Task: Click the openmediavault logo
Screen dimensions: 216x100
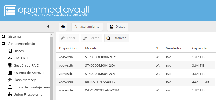Action: pyautogui.click(x=47, y=11)
